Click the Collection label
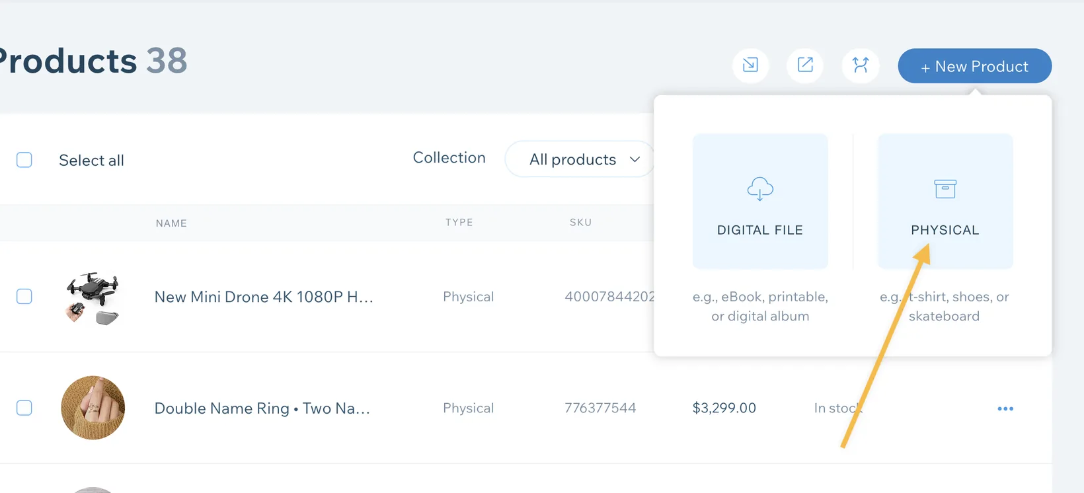The width and height of the screenshot is (1084, 493). tap(449, 158)
